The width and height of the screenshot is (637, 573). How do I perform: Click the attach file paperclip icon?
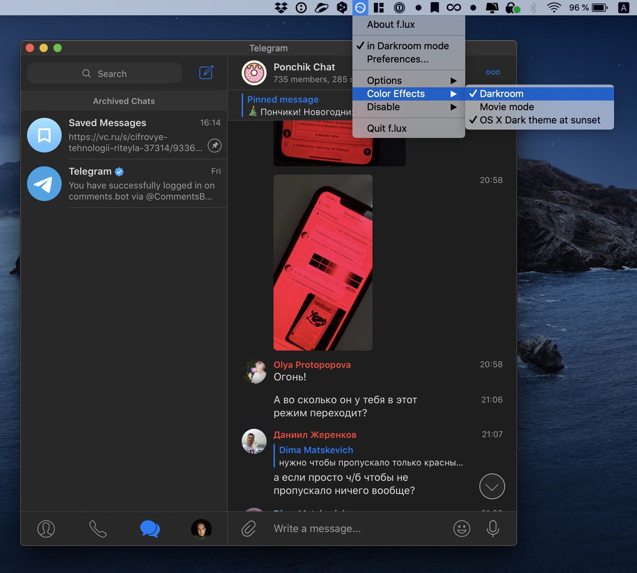(x=249, y=529)
